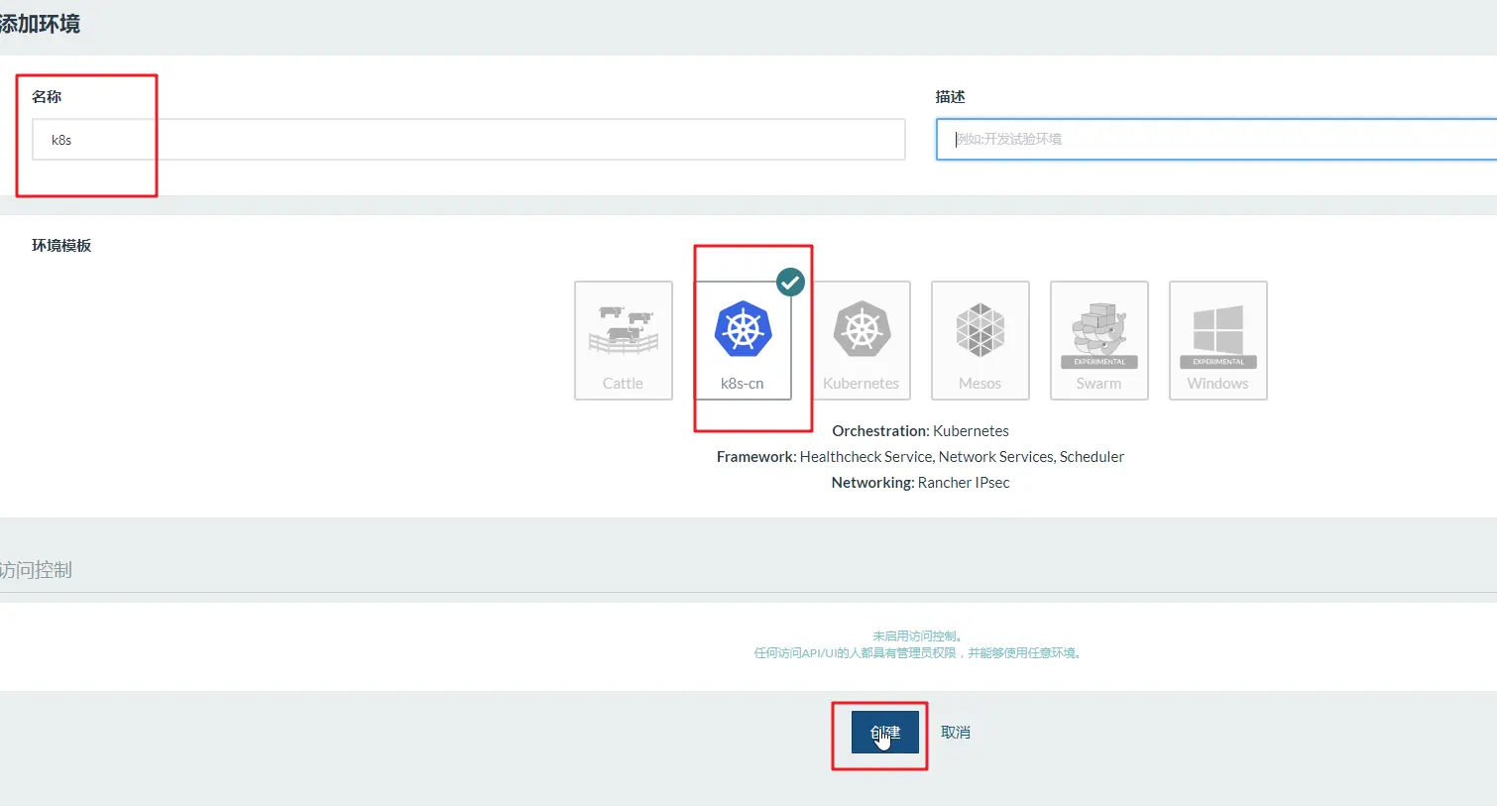Screen dimensions: 1497x806
Task: Pick the Mesos environment template
Action: 980,340
